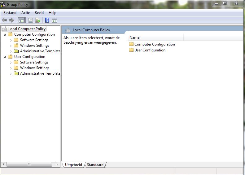
Task: Switch to the Uitgebreid tab
Action: click(x=73, y=165)
